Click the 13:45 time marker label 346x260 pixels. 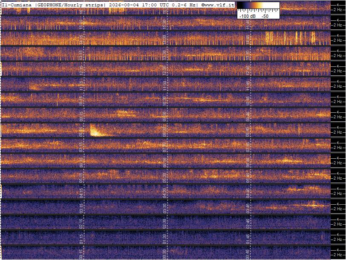(248, 55)
